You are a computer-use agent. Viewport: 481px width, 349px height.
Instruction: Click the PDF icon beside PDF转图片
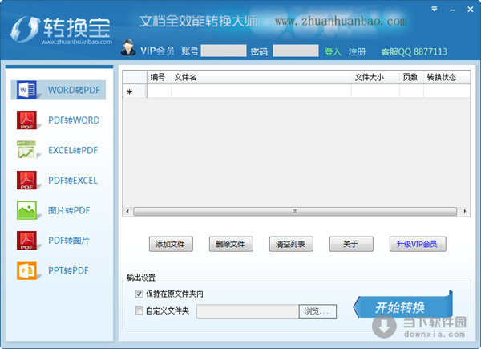pyautogui.click(x=26, y=240)
